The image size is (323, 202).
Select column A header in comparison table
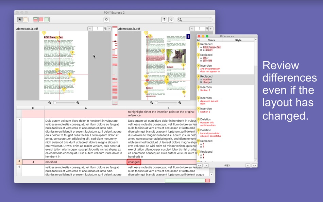point(86,108)
